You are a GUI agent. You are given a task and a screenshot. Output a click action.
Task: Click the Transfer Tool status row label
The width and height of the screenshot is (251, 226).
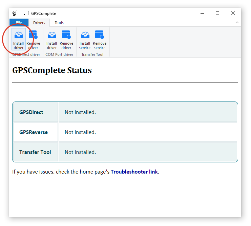(35, 152)
